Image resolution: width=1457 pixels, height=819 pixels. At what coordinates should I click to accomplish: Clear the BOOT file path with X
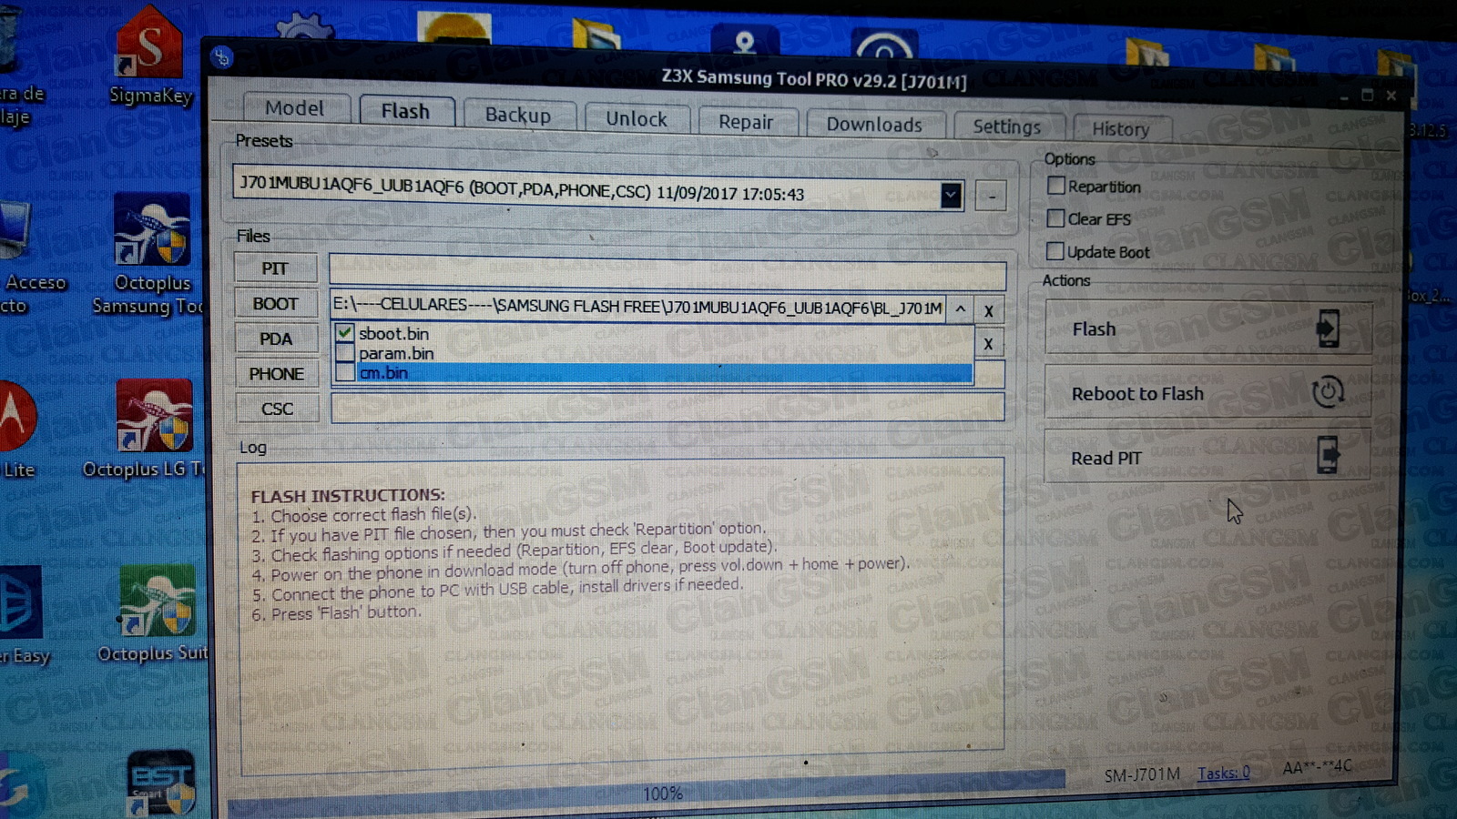pos(988,310)
